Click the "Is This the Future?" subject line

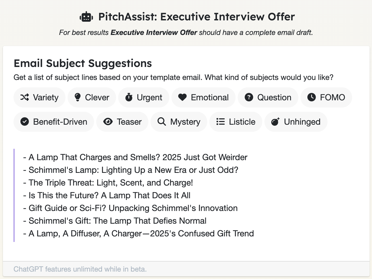(x=109, y=195)
